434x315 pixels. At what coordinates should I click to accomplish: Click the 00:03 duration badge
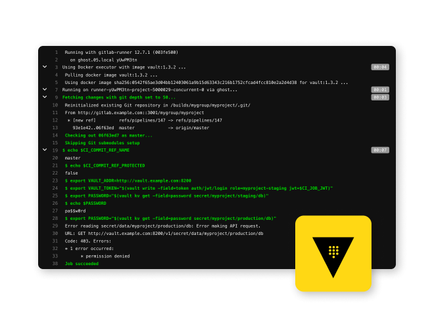point(380,97)
